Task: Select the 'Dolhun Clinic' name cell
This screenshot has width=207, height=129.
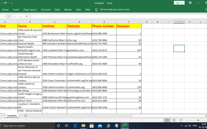Action: [30, 101]
